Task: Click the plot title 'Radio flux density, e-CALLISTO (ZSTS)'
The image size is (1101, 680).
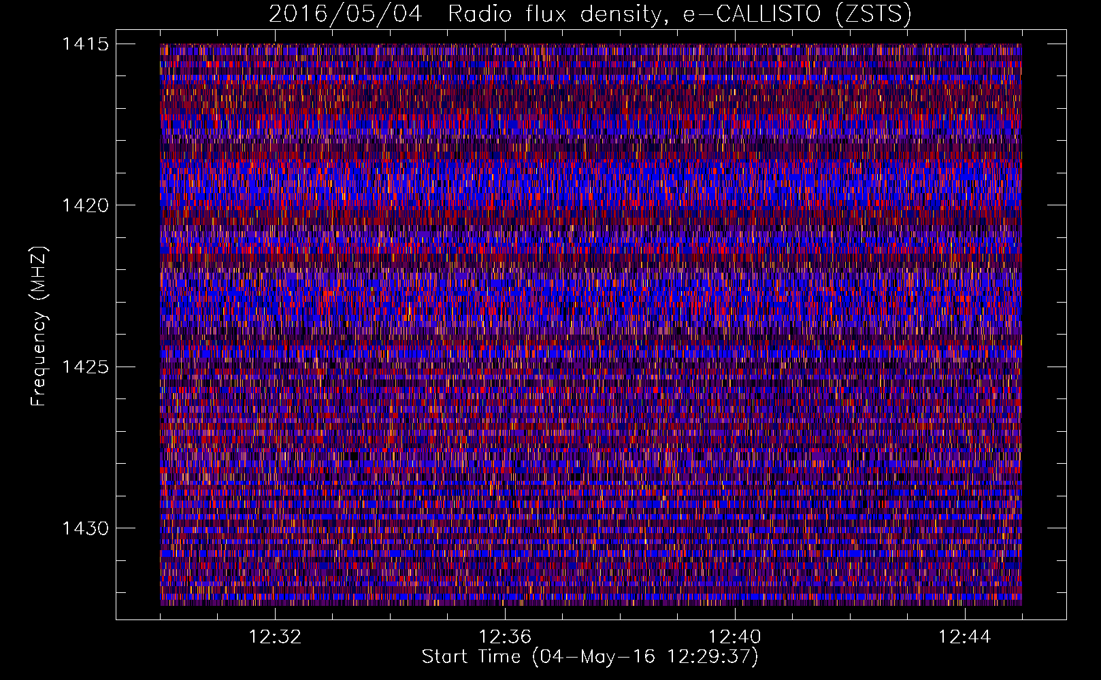Action: [679, 14]
